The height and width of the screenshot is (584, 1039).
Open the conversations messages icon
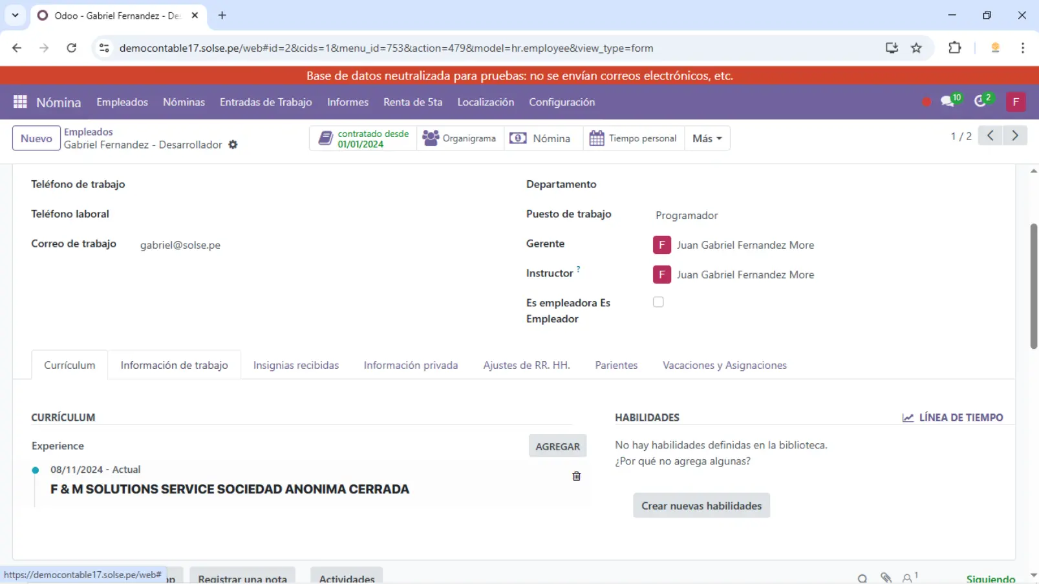click(948, 101)
